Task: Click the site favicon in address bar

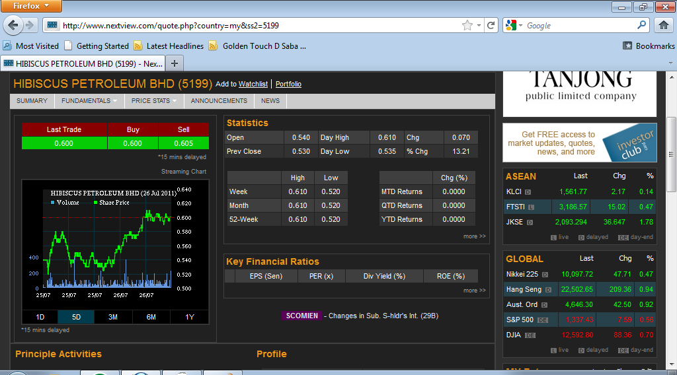Action: [x=52, y=26]
